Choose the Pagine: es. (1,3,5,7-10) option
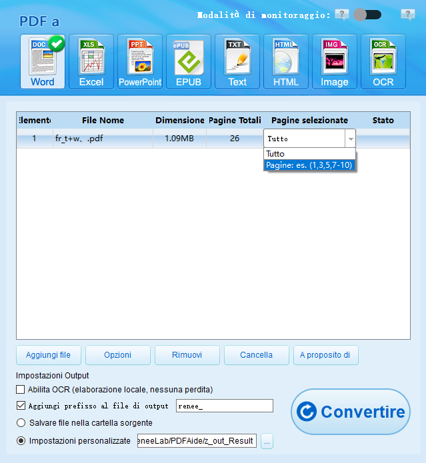The image size is (426, 463). pos(309,165)
